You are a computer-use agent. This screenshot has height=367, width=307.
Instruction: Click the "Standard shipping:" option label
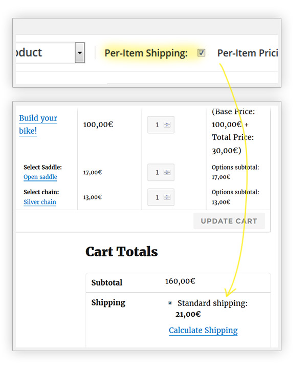coord(212,303)
